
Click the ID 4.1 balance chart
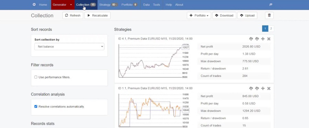click(x=151, y=61)
